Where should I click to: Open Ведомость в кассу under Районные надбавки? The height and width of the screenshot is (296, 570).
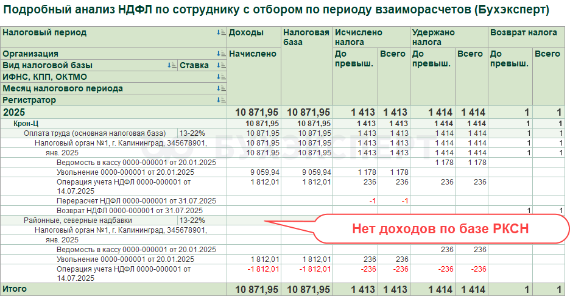[136, 250]
